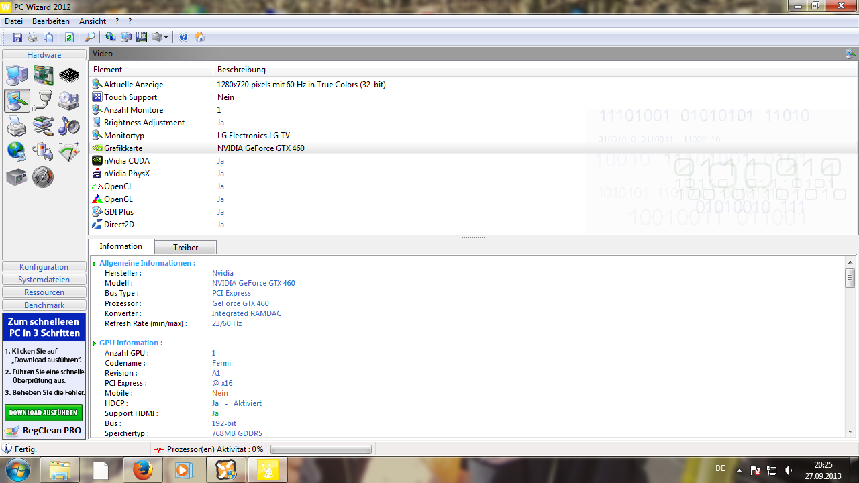Select the OpenCL row
Image resolution: width=859 pixels, height=483 pixels.
pos(474,186)
